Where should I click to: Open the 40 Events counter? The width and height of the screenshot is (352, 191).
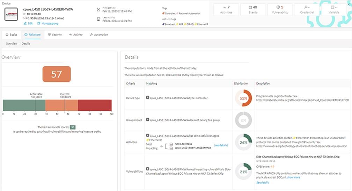[x=253, y=10]
